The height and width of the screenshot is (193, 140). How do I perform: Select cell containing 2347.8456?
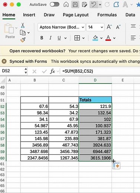tap(35, 158)
